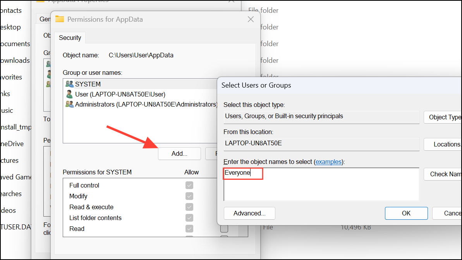Image resolution: width=462 pixels, height=260 pixels.
Task: Toggle the Modify Allow checkbox
Action: [189, 196]
